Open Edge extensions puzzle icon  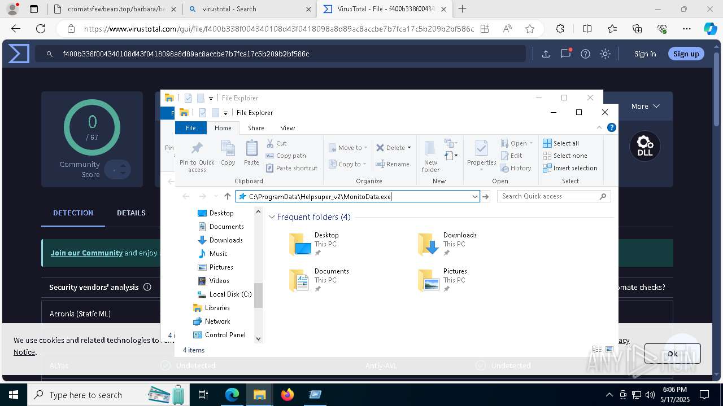pos(560,29)
